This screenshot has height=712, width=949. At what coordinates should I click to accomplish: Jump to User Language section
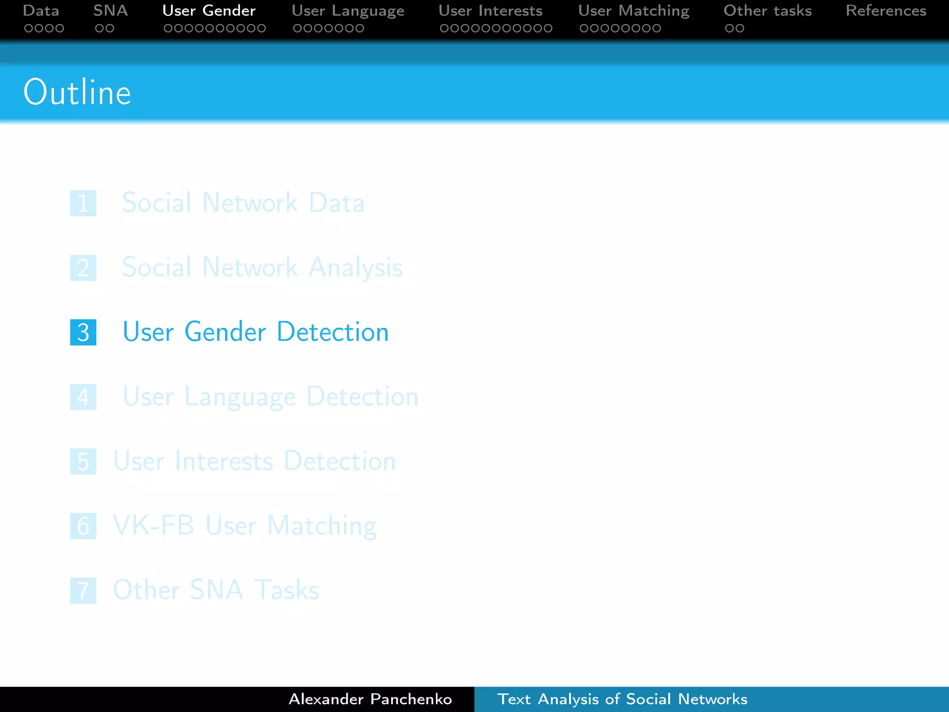point(348,11)
